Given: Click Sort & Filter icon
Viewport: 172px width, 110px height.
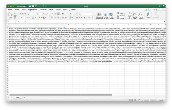Looking at the screenshot, I should tap(134, 16).
